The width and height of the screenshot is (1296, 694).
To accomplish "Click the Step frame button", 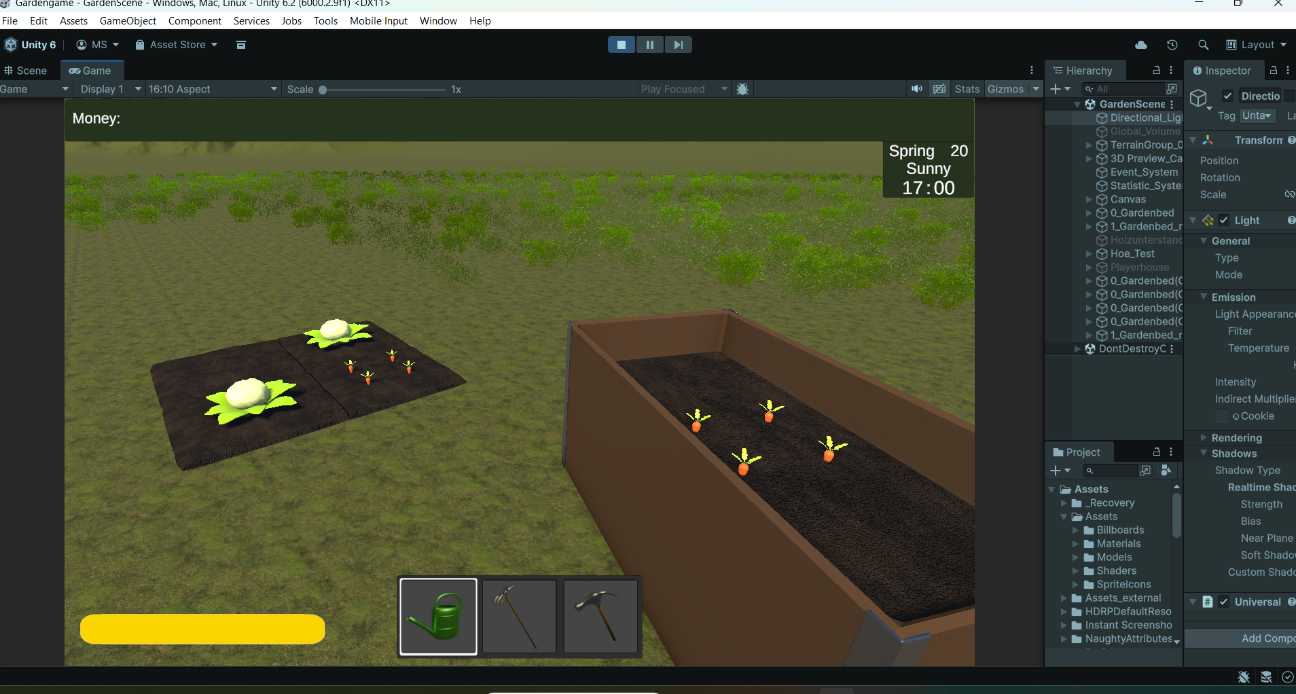I will click(679, 44).
